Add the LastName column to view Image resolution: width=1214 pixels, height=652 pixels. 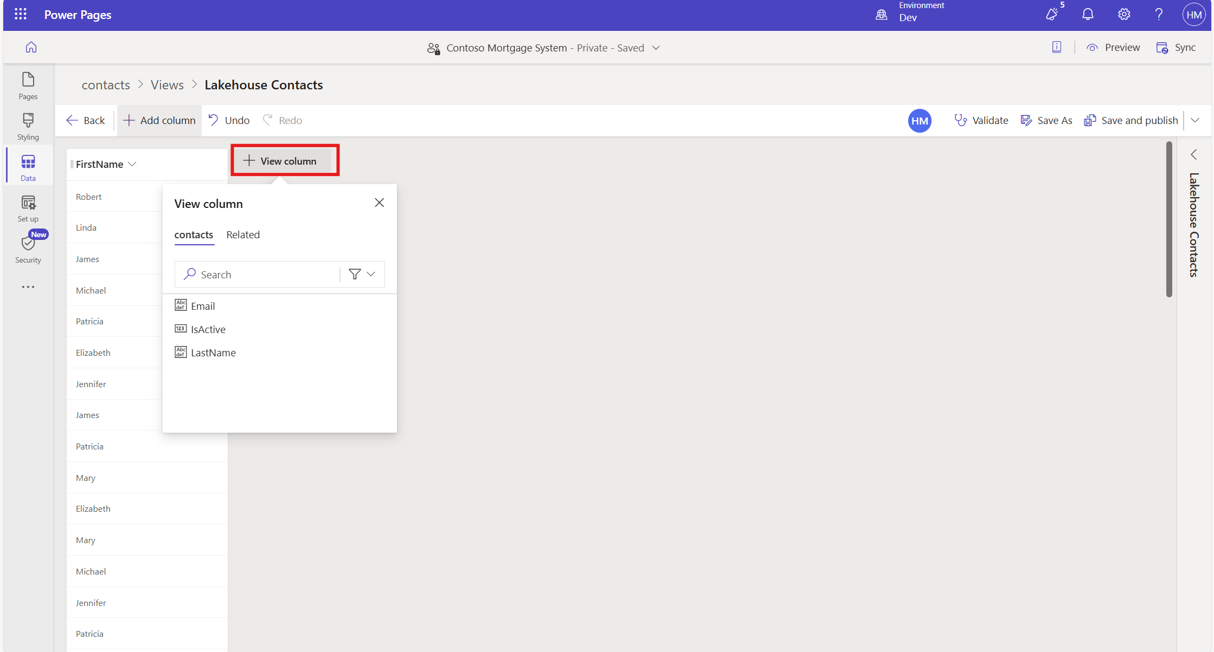coord(213,353)
